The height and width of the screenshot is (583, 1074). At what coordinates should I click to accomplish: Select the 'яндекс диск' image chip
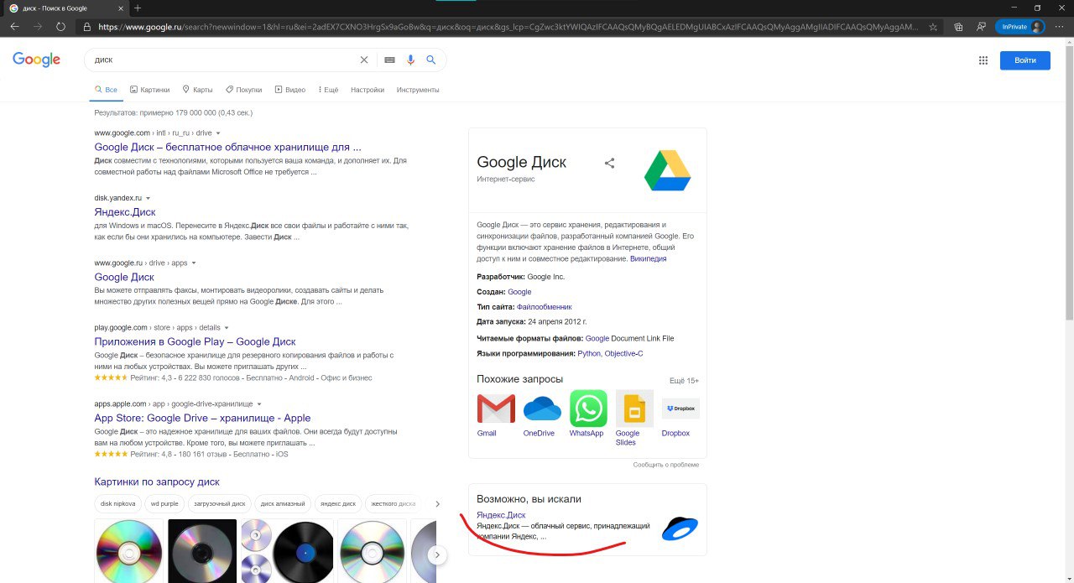pos(338,504)
